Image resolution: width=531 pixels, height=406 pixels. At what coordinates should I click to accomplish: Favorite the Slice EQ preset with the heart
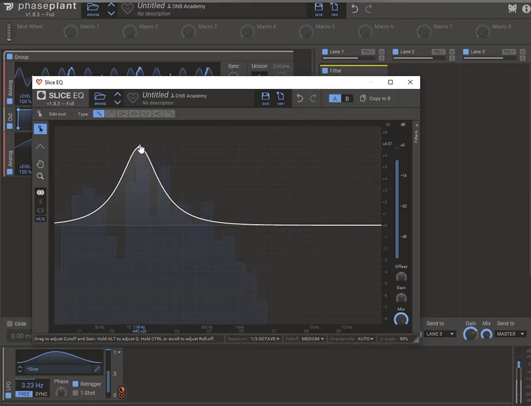[x=133, y=98]
